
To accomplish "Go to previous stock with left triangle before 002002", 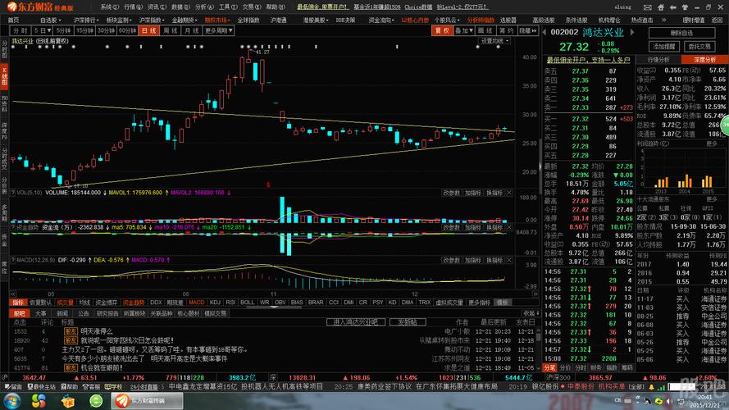I will pyautogui.click(x=544, y=32).
